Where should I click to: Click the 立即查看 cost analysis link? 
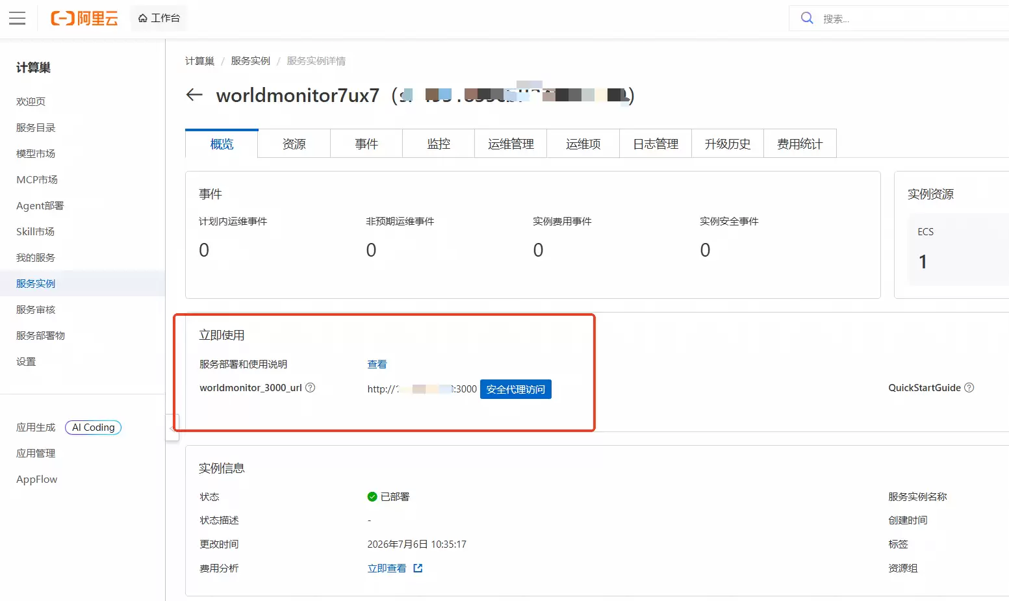387,568
